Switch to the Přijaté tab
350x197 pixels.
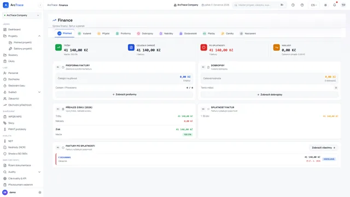click(103, 33)
